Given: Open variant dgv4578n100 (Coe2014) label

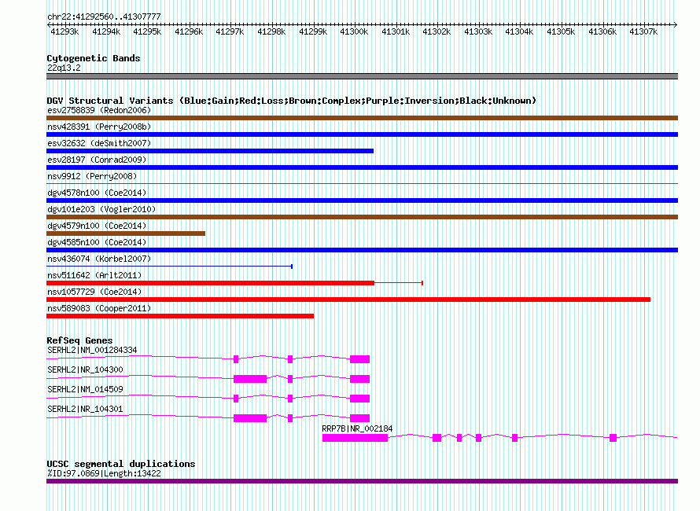Looking at the screenshot, I should (x=97, y=193).
